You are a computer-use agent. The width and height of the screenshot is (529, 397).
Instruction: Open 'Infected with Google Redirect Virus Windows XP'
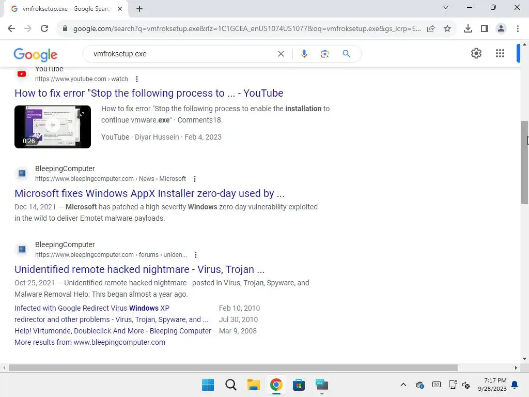(x=92, y=308)
